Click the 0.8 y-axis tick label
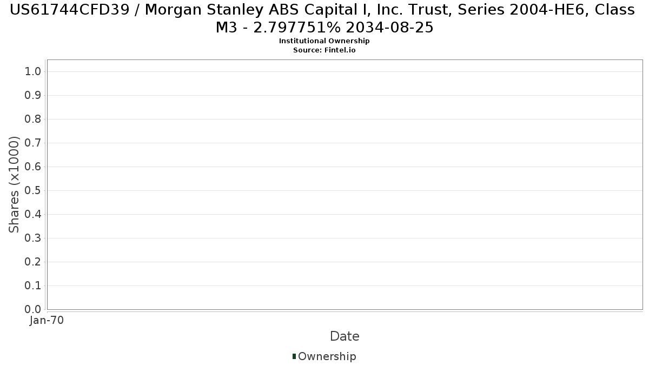The width and height of the screenshot is (649, 365). pyautogui.click(x=34, y=119)
